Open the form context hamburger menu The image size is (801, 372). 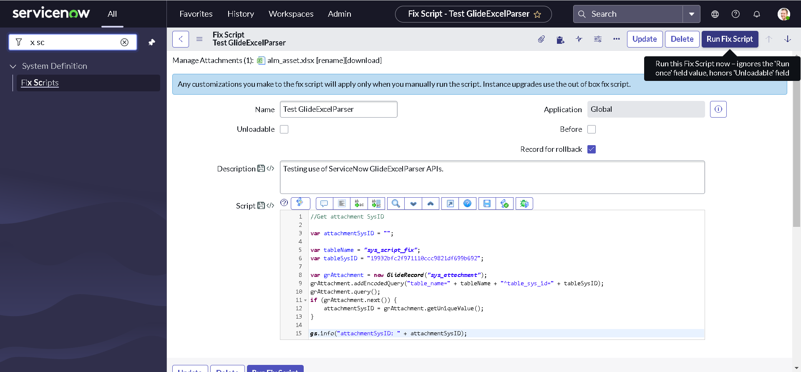point(199,39)
